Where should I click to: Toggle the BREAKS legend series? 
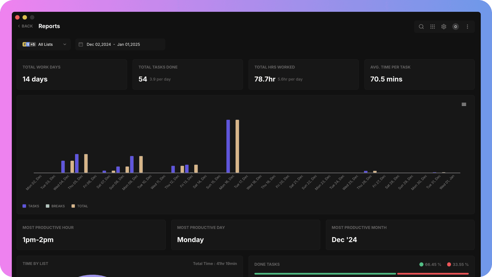tap(55, 206)
